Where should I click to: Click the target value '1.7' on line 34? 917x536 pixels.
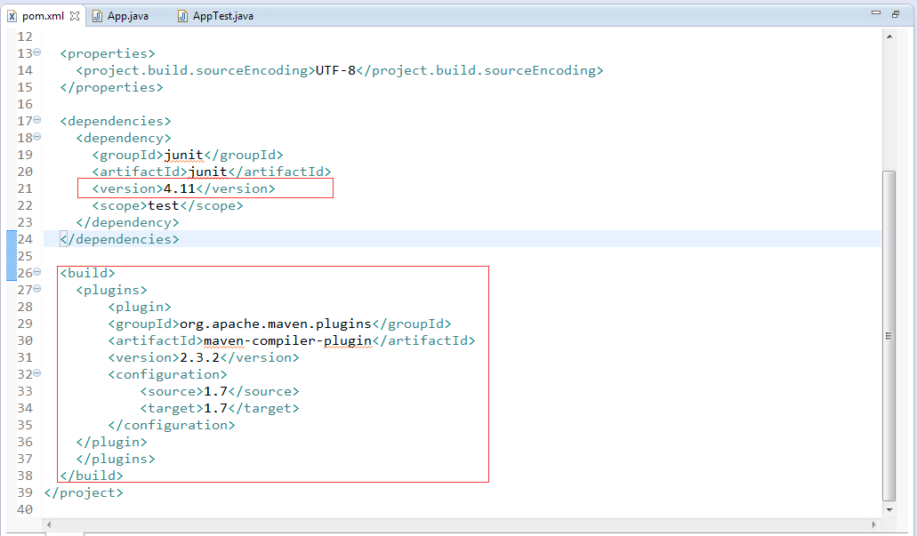[x=215, y=409]
